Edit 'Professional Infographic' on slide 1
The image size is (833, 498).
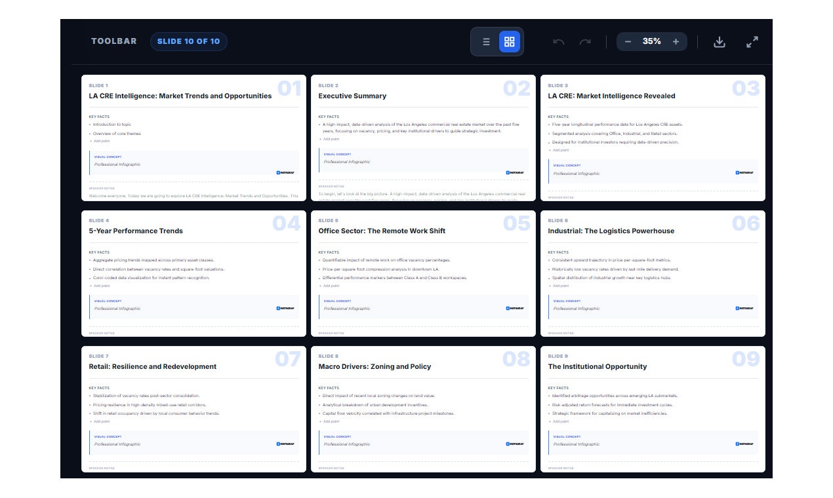click(117, 164)
